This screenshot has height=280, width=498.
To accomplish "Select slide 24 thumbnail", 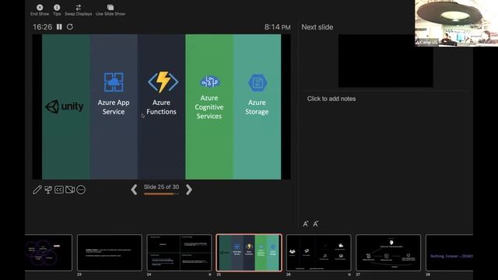I will (179, 253).
